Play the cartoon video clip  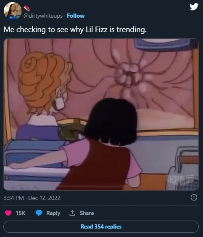tap(101, 115)
